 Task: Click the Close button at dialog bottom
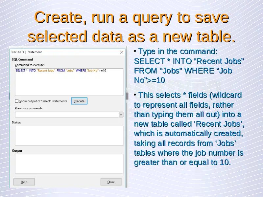click(x=111, y=182)
